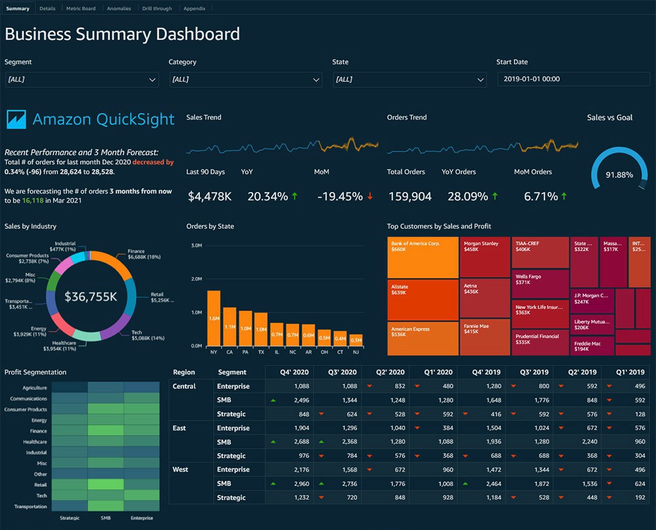Click Central Enterprise Q2' 2020 down indicator

point(369,386)
